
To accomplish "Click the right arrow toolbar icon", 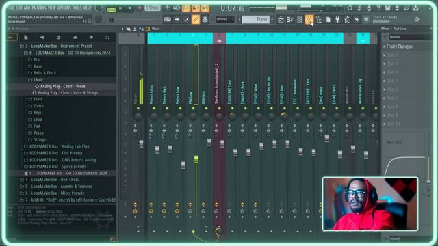I will pyautogui.click(x=177, y=20).
